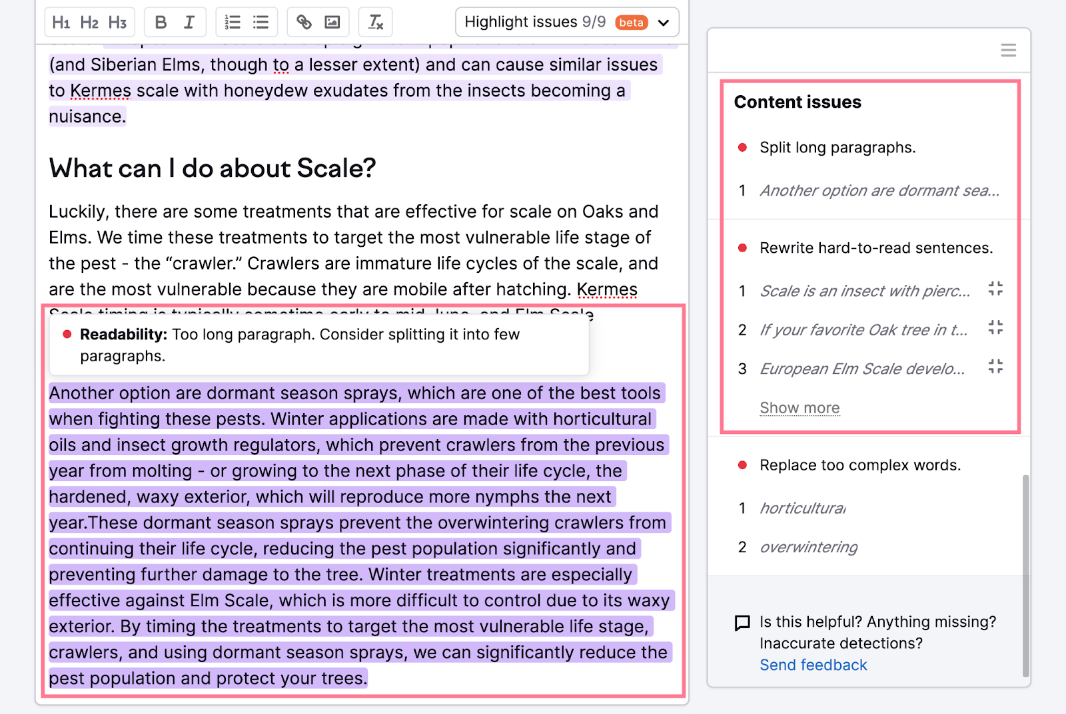
Task: Select 'Scale is an insect with pierc...' issue
Action: pos(865,291)
